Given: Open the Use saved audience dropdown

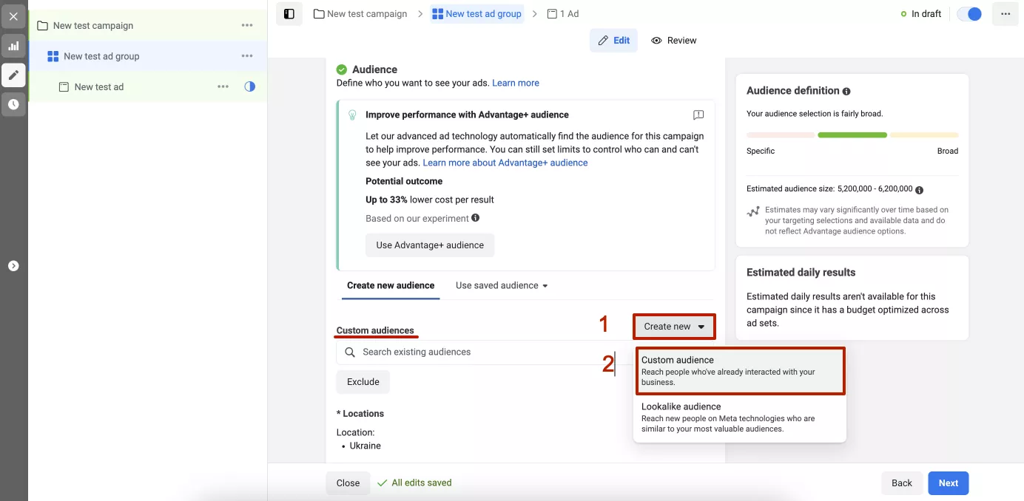Looking at the screenshot, I should (x=502, y=285).
